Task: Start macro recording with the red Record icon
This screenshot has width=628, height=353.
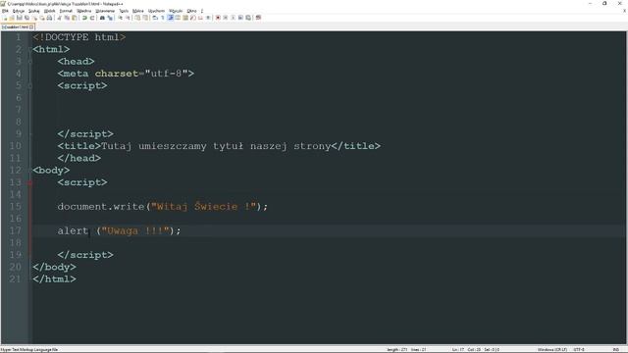Action: click(218, 18)
